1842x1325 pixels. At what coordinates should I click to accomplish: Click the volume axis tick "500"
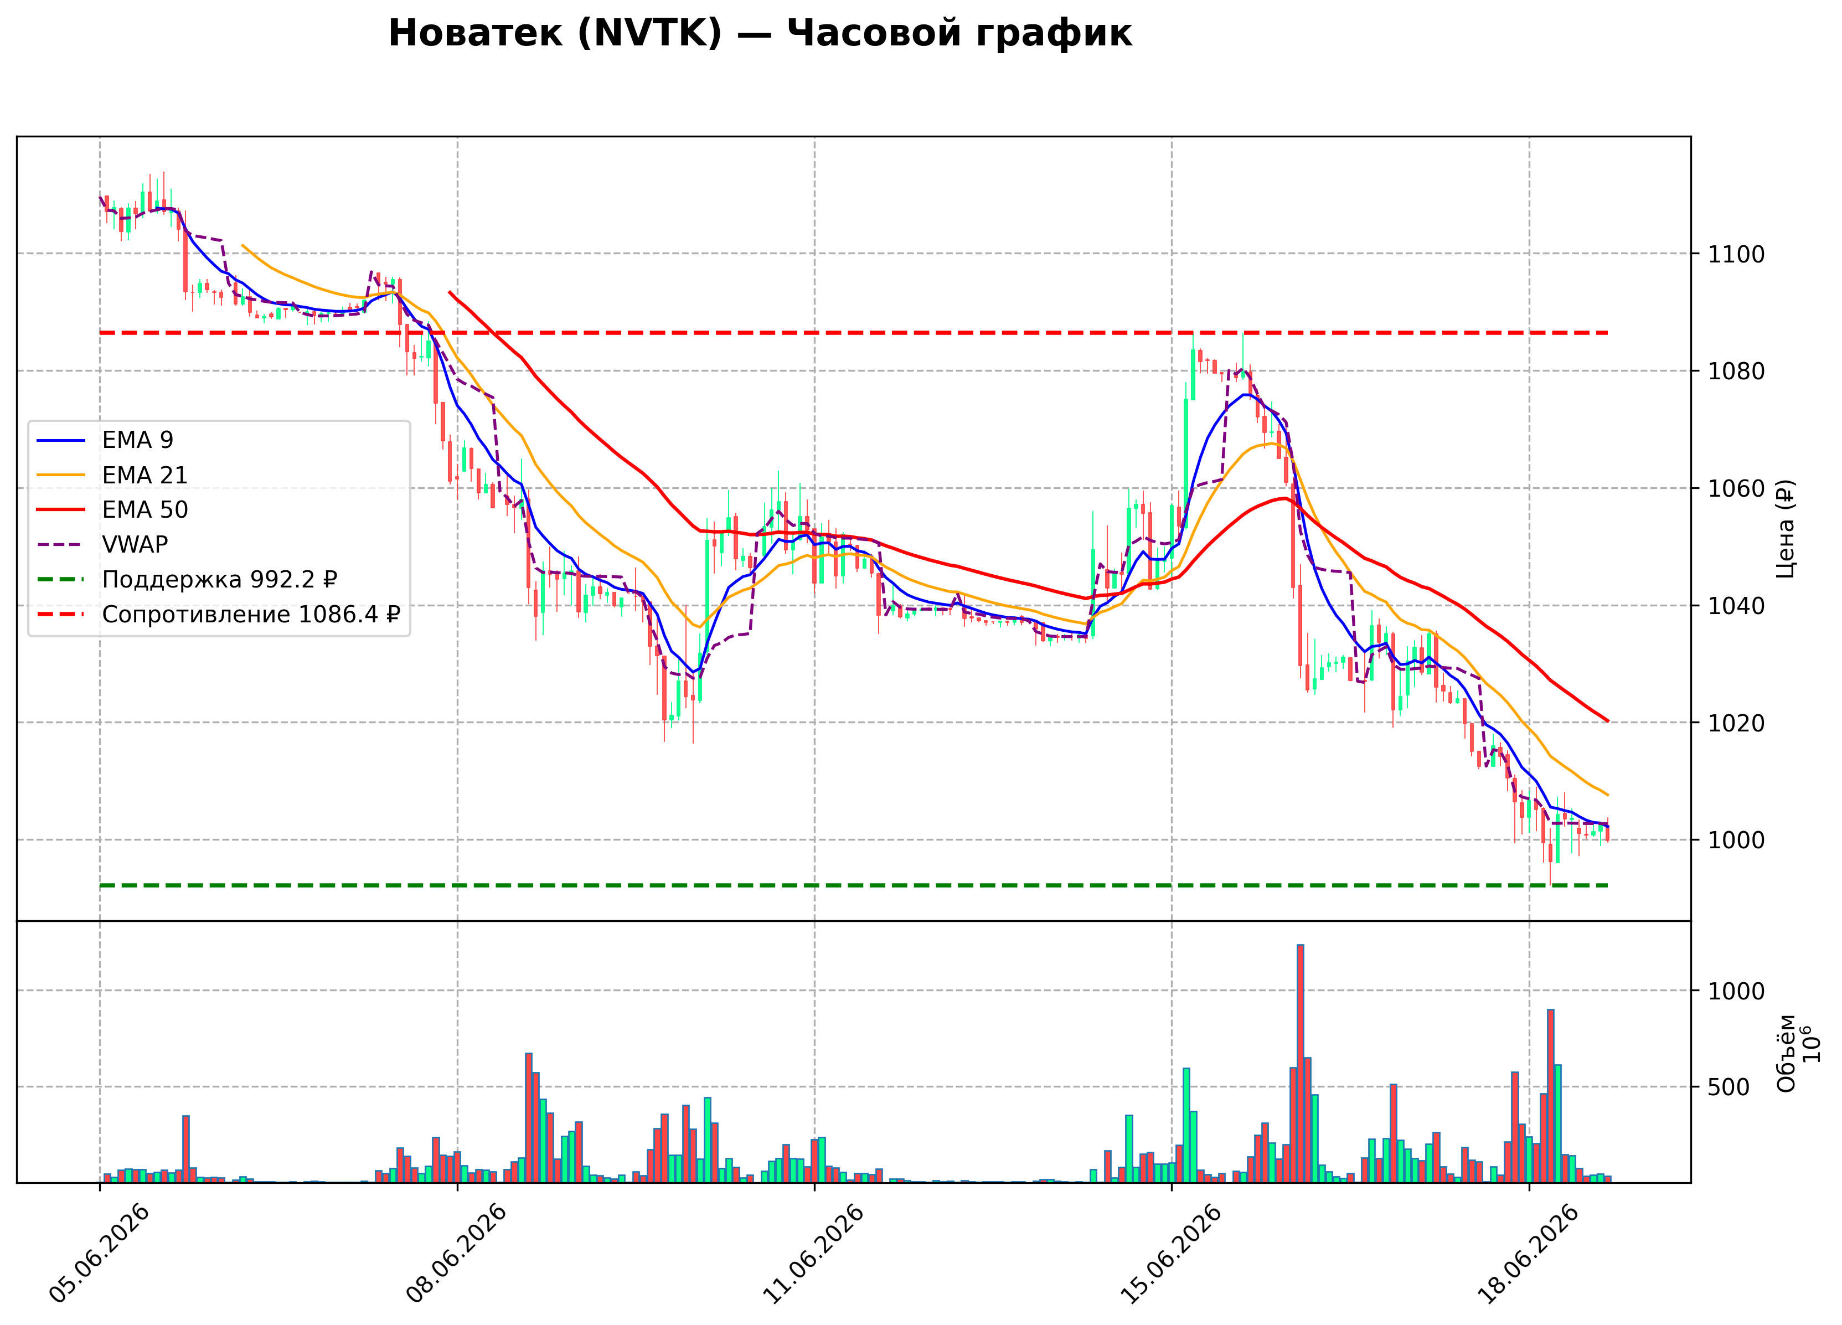pyautogui.click(x=1729, y=1087)
